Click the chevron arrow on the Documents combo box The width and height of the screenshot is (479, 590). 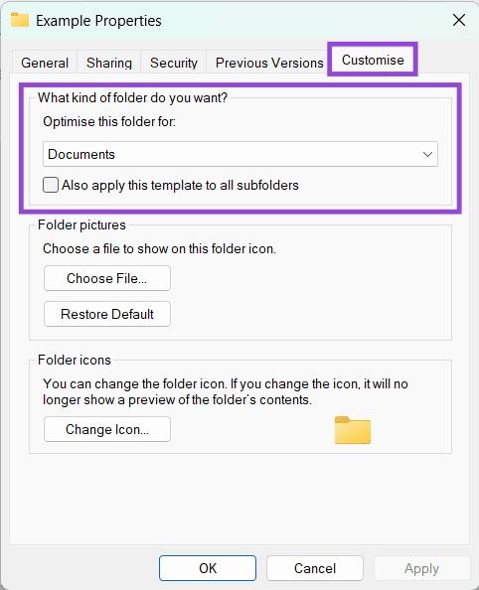(x=427, y=154)
